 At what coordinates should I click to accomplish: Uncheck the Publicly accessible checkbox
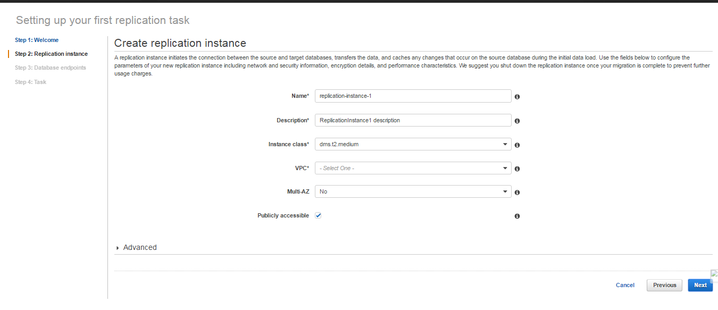(318, 215)
